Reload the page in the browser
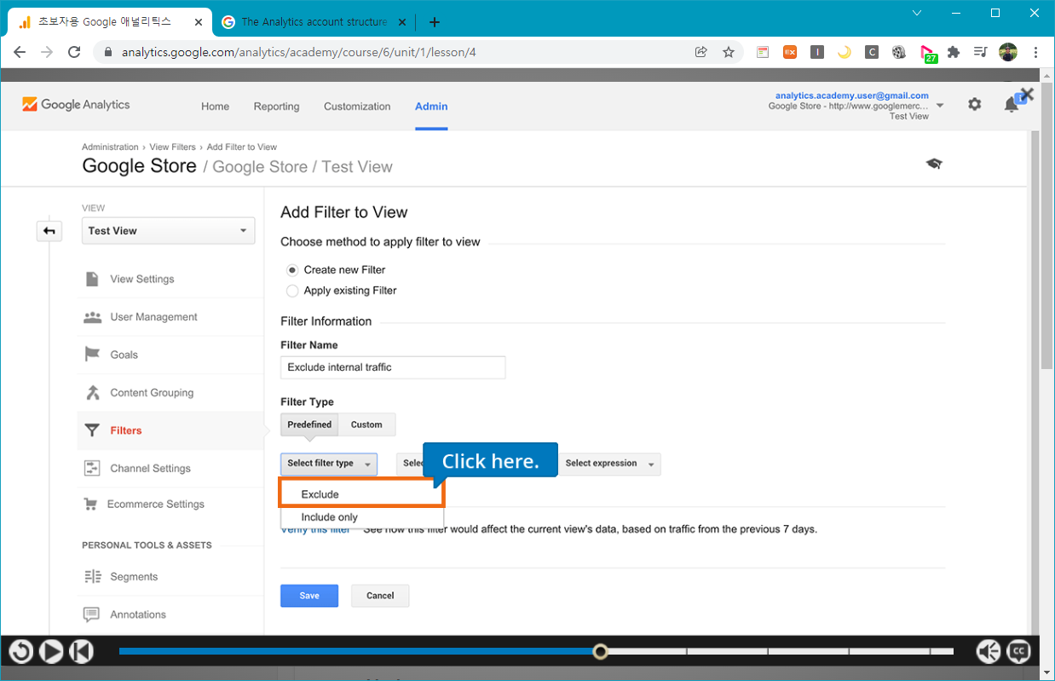Image resolution: width=1055 pixels, height=681 pixels. [x=74, y=52]
